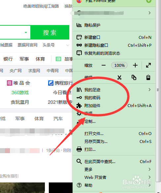This screenshot has height=193, width=161.
Task: Click the 唯品会 pink logo icon
Action: (x=10, y=83)
